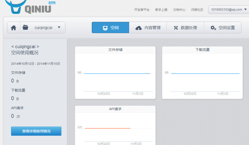Open the 开发者平台 link
249x145 pixels.
[x=142, y=10]
